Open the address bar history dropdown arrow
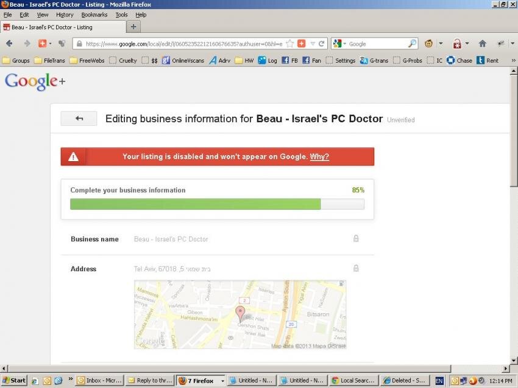 313,44
